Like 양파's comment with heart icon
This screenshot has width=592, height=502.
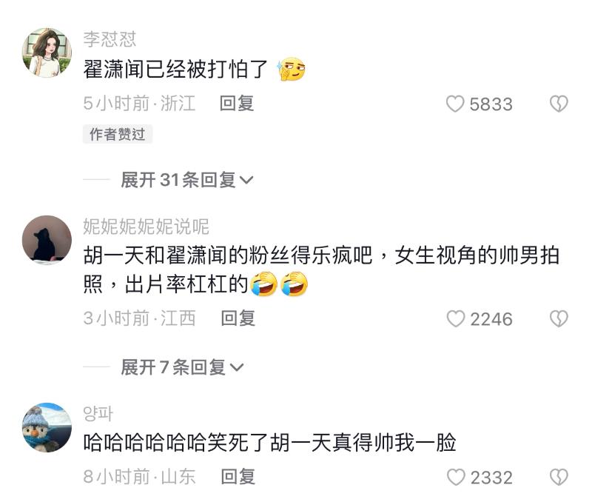tap(456, 477)
